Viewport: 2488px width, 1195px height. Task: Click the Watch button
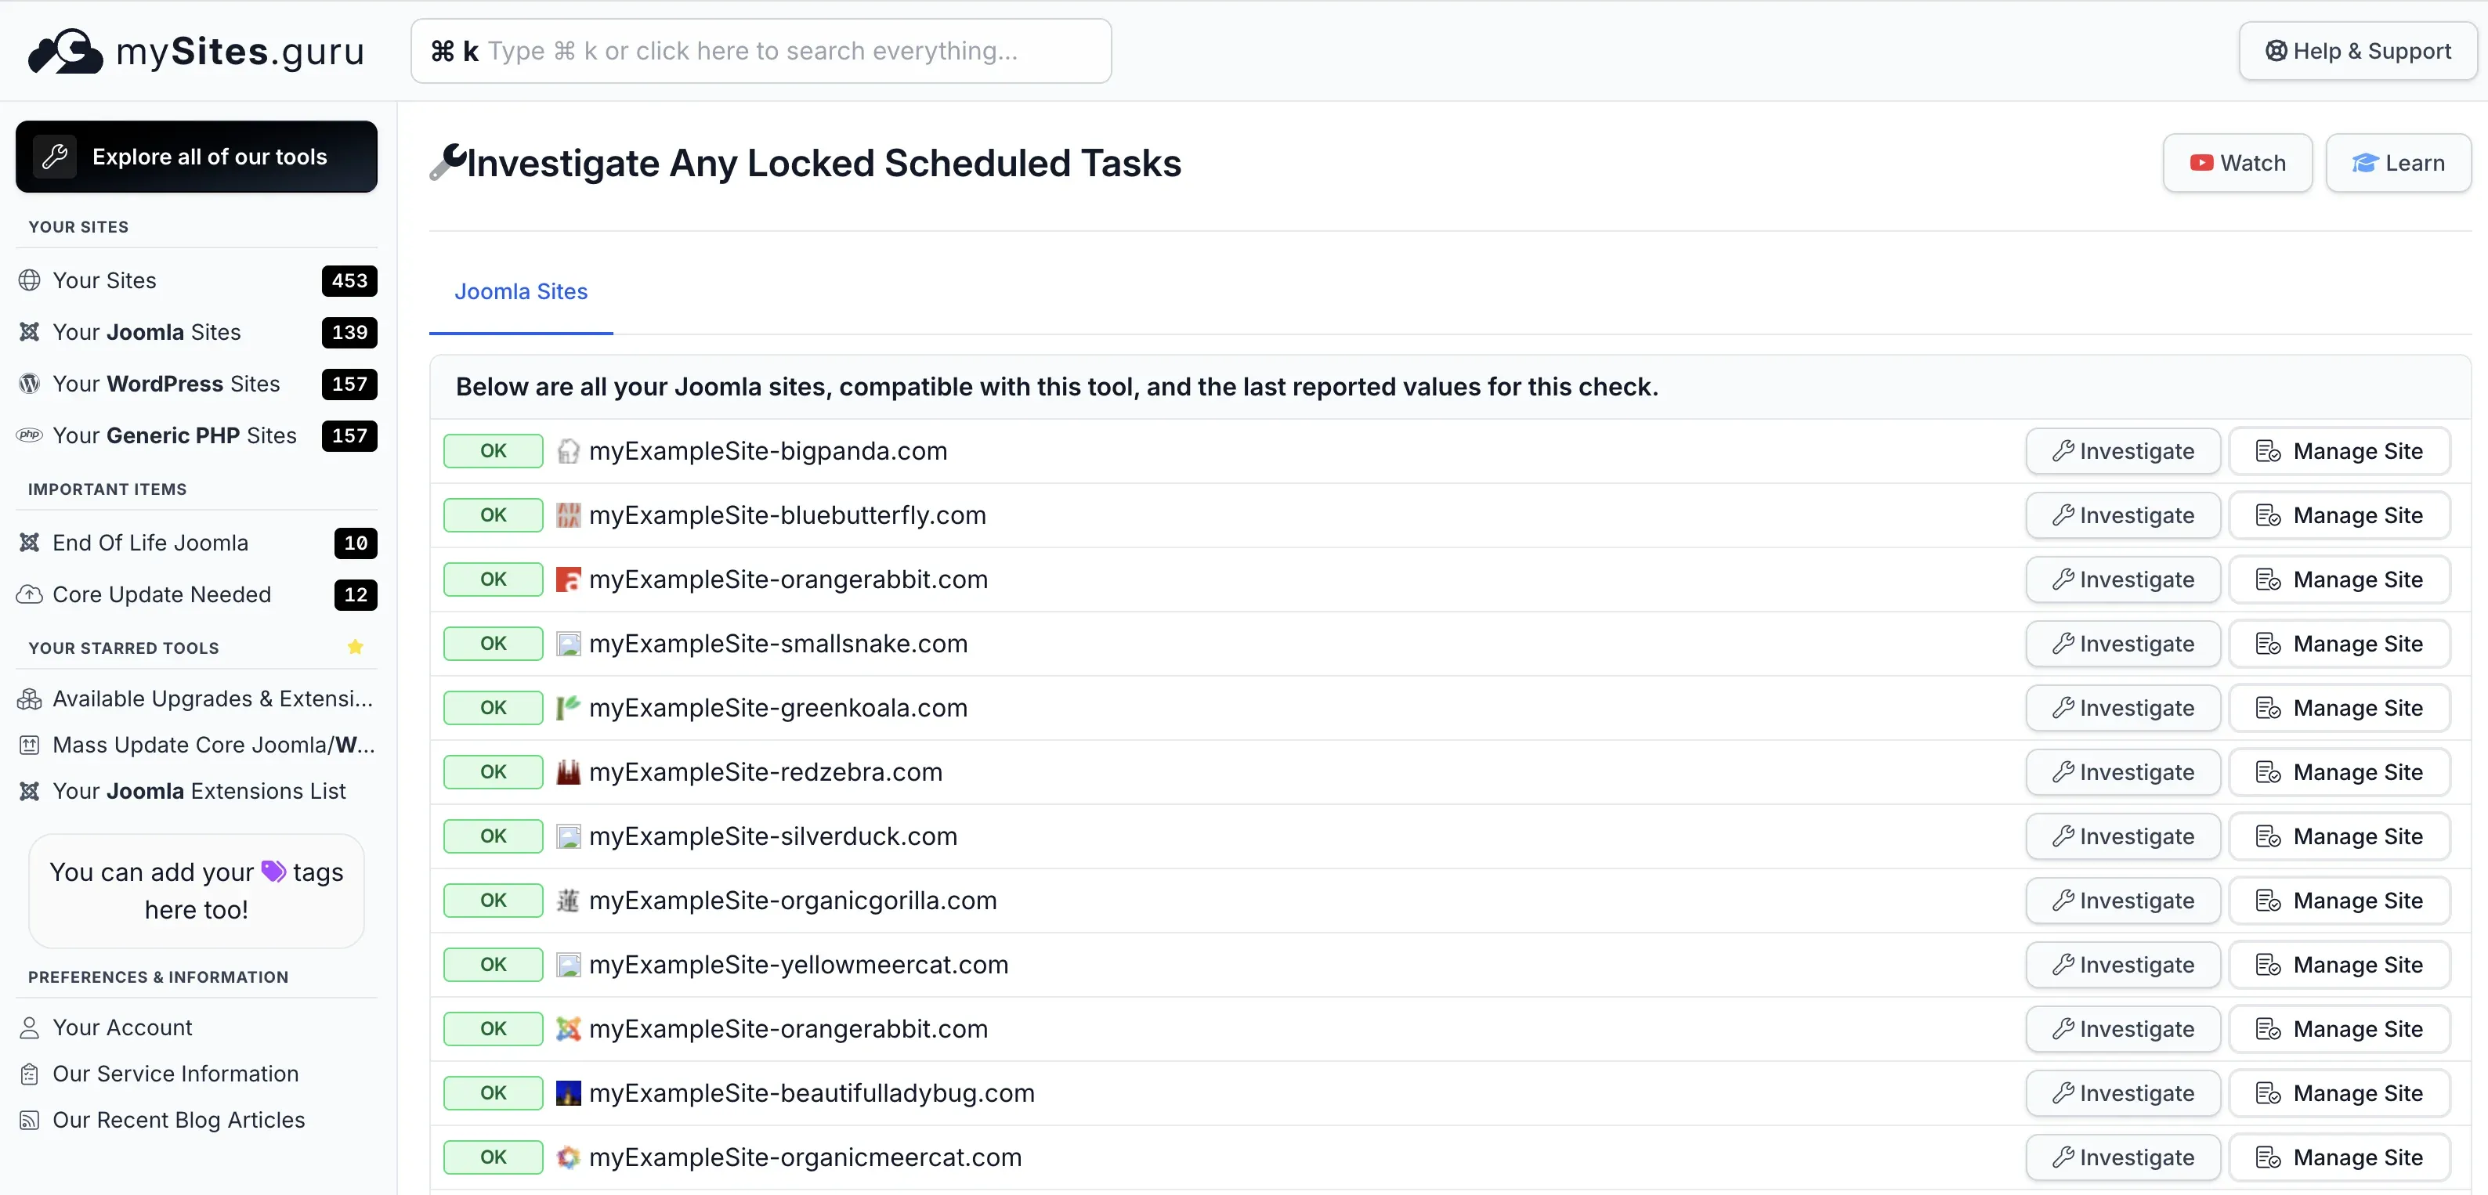click(x=2237, y=162)
